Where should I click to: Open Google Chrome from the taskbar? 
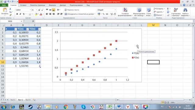tap(66, 107)
